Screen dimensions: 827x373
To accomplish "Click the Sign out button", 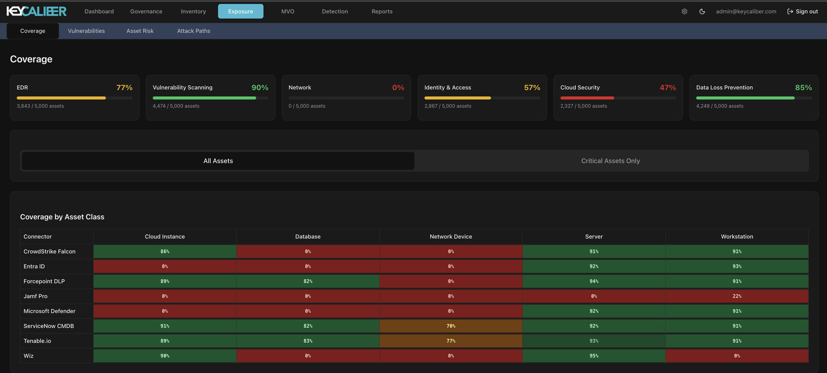I will 803,12.
